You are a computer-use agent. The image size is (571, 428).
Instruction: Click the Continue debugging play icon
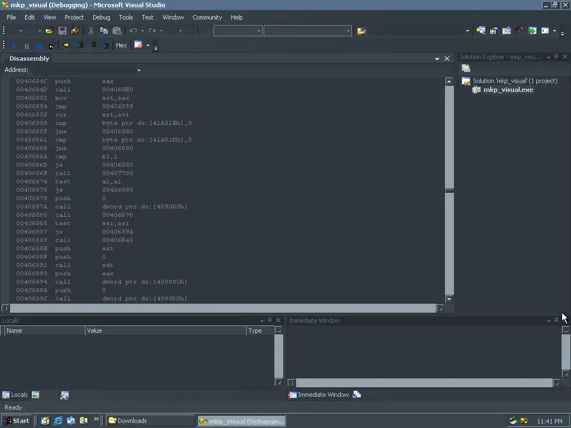tap(14, 46)
